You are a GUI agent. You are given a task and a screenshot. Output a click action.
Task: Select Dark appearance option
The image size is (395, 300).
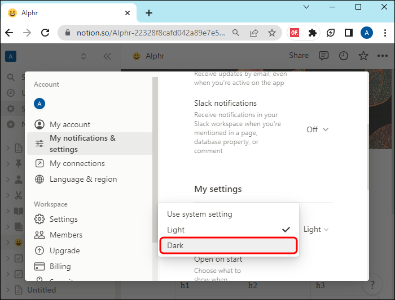(229, 245)
